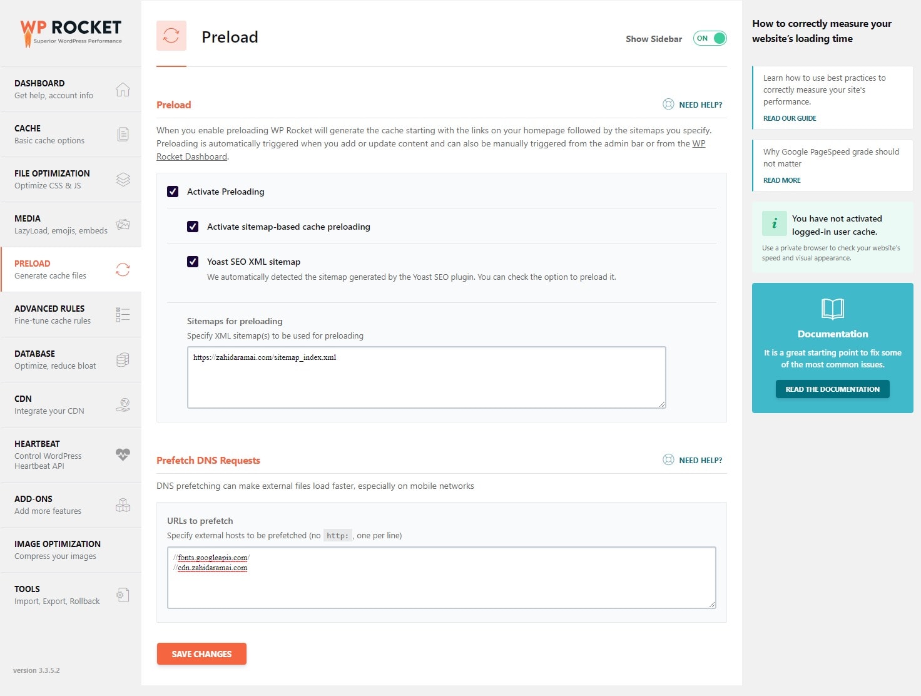
Task: Click the Add-ons cubes icon
Action: 123,504
